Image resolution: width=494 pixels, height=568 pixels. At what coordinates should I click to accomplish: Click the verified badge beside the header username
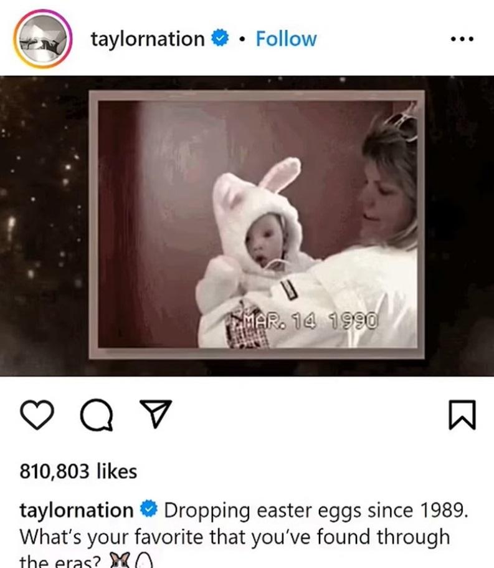(219, 39)
